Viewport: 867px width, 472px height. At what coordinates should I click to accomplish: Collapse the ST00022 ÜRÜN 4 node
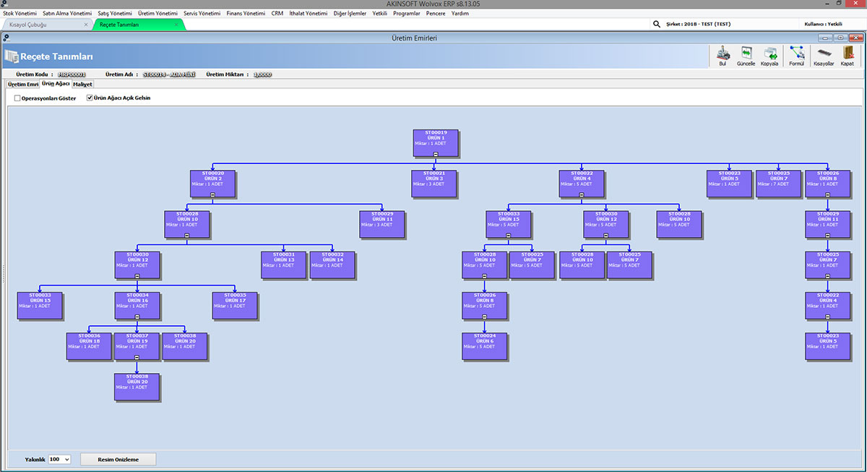point(582,194)
